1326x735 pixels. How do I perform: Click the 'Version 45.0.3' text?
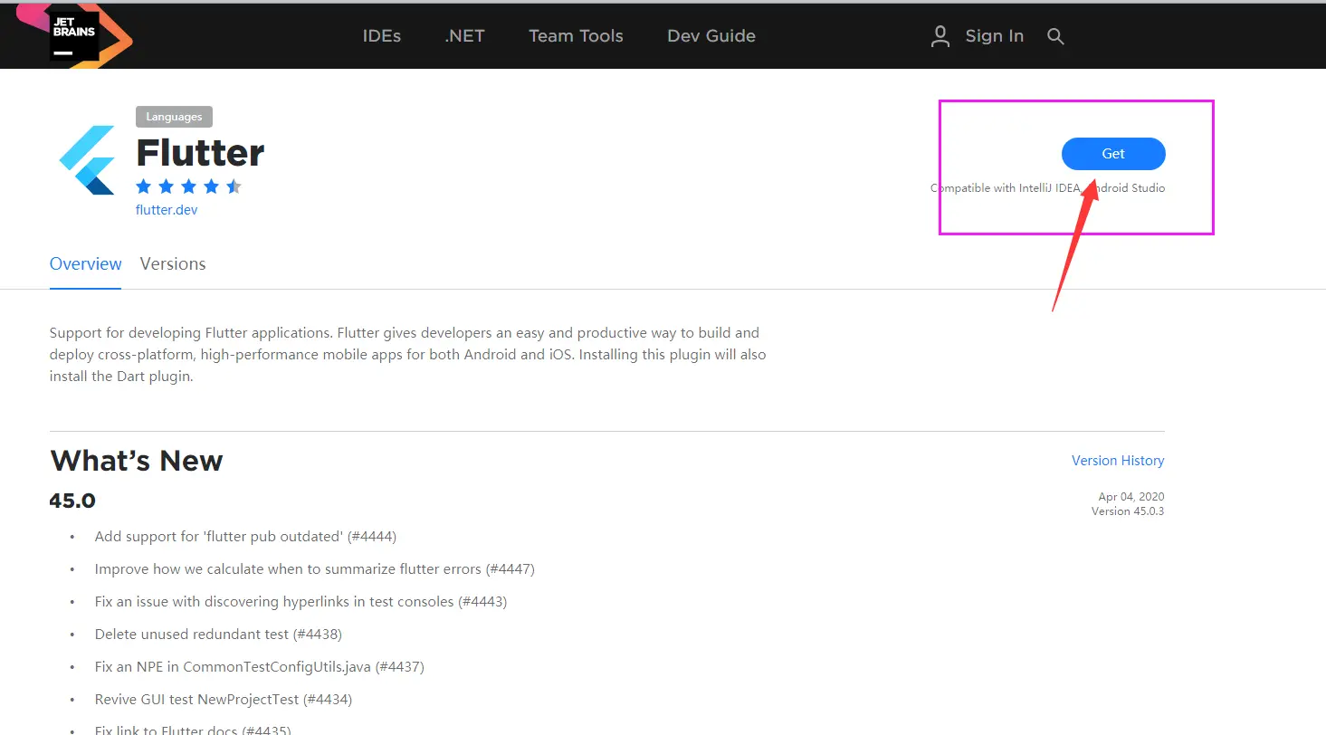pyautogui.click(x=1128, y=511)
